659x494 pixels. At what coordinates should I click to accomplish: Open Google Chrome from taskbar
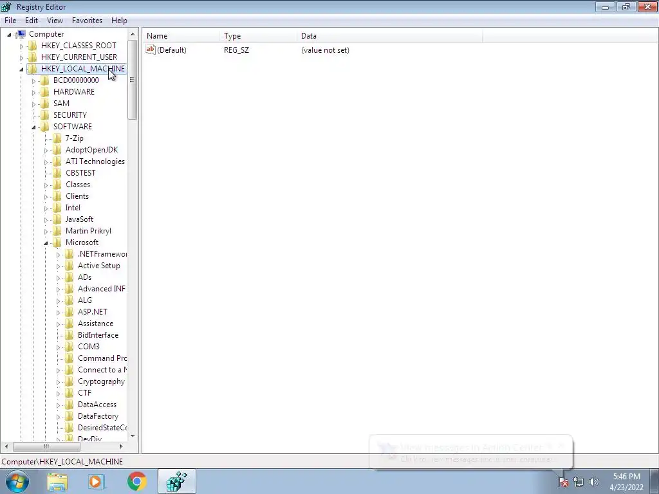pyautogui.click(x=136, y=481)
